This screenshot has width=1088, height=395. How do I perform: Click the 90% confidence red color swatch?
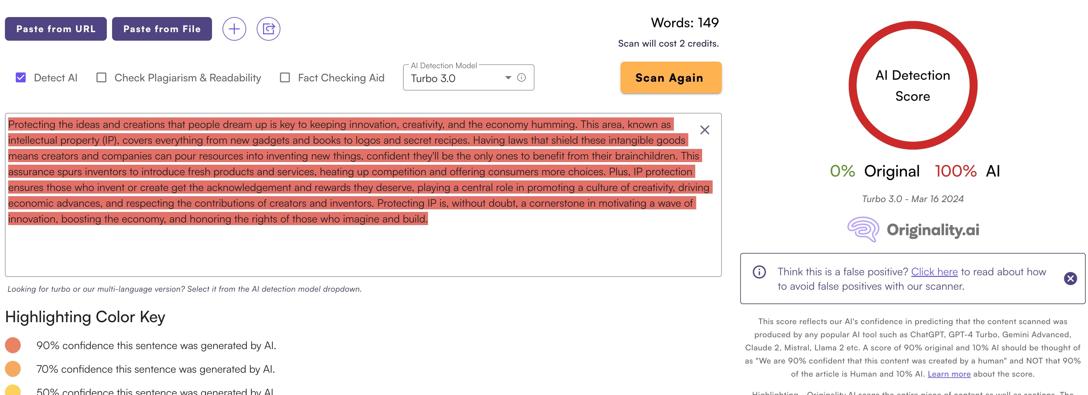coord(13,345)
